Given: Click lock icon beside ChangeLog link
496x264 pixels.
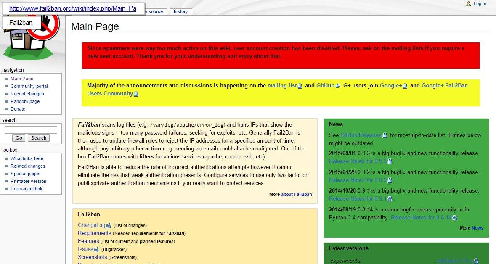Looking at the screenshot, I should pos(108,226).
